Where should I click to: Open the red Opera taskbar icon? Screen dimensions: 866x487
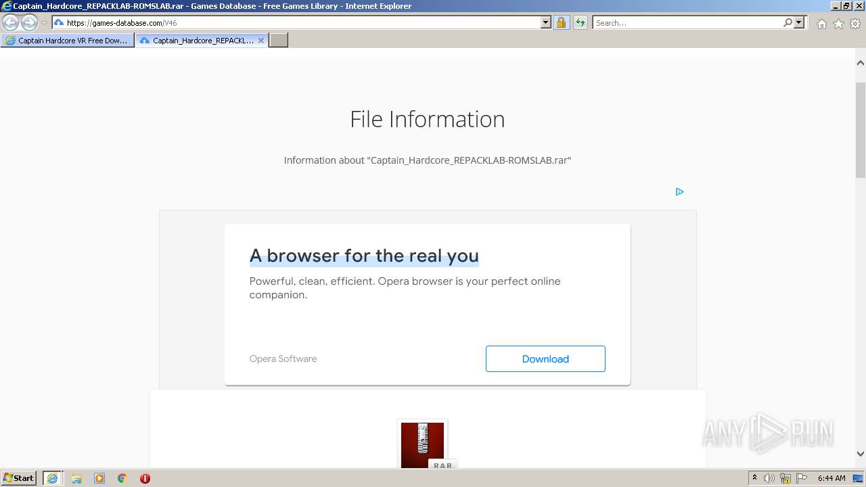[x=145, y=478]
